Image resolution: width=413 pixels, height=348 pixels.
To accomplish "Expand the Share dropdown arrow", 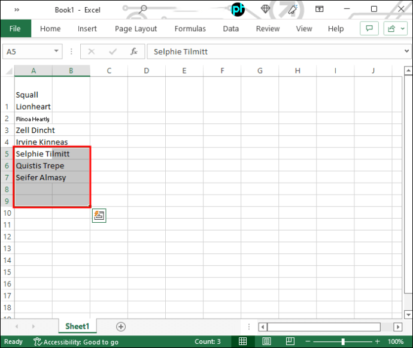I will click(403, 28).
